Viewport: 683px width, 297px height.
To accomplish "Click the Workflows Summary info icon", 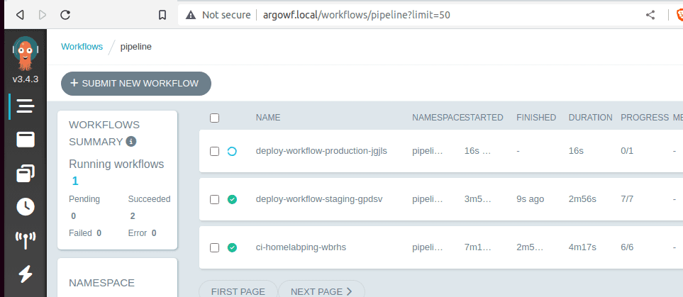I will [131, 141].
